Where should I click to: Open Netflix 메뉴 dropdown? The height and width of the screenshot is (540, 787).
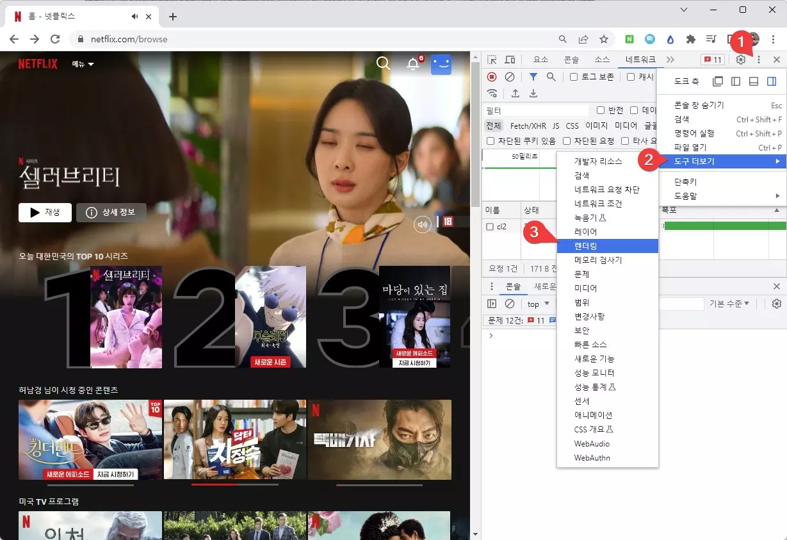[x=83, y=64]
